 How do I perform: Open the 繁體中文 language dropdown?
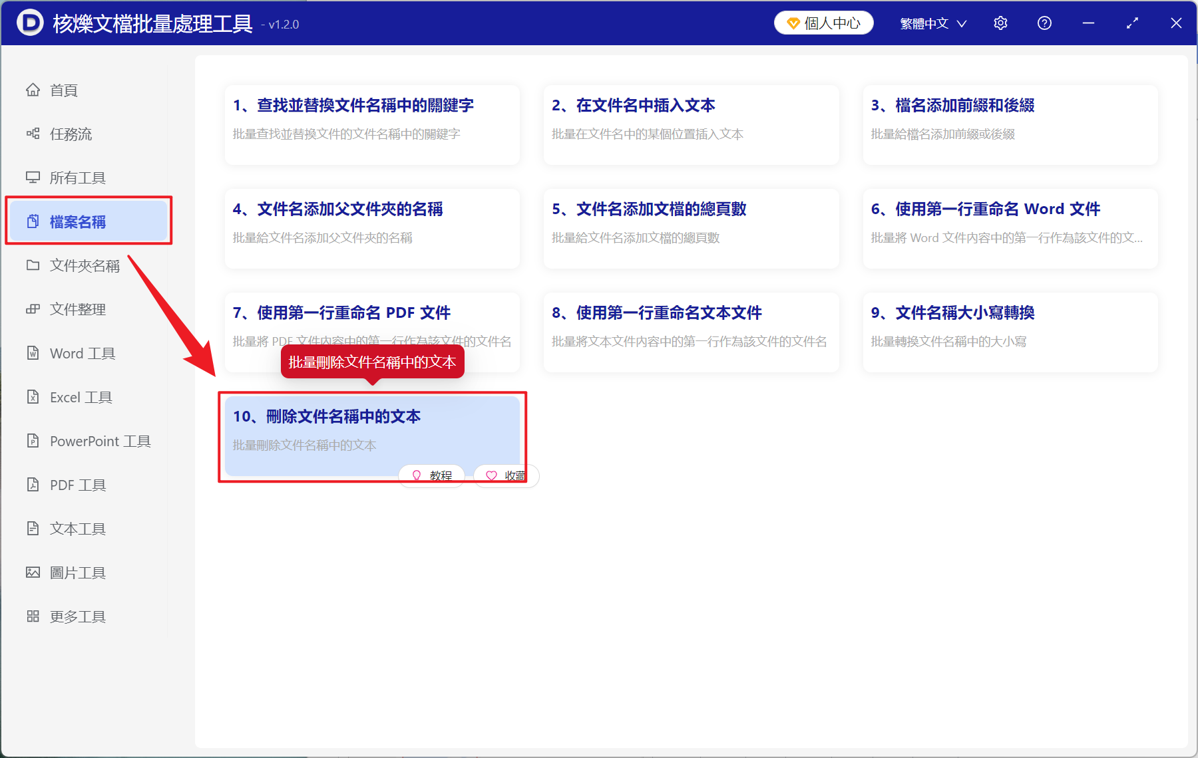(x=931, y=23)
